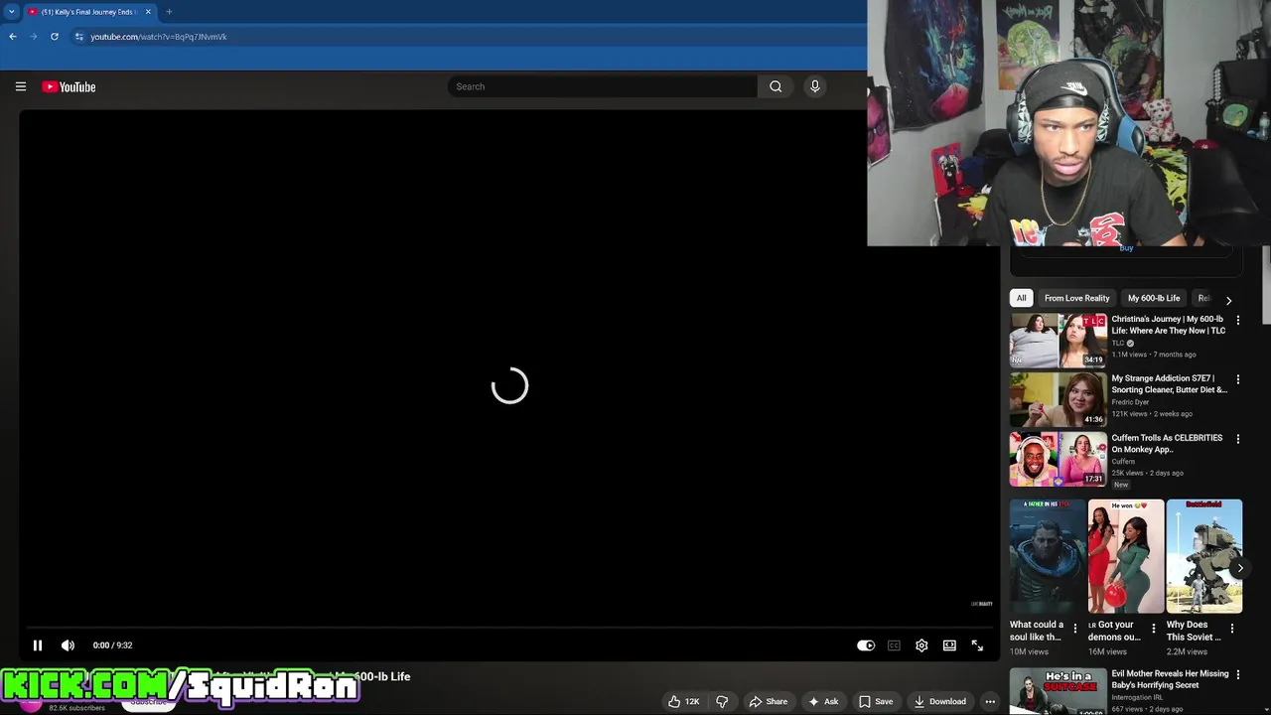1271x715 pixels.
Task: Open the tab search dropdown arrow
Action: (11, 12)
